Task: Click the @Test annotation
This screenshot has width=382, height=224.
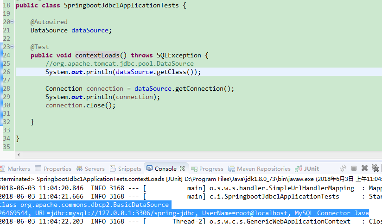Action: tap(40, 47)
